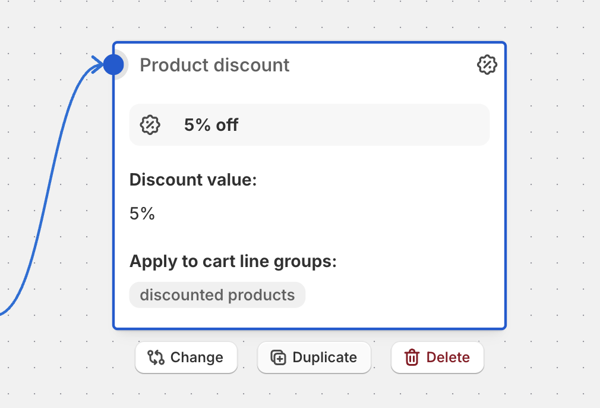The width and height of the screenshot is (600, 408).
Task: Click the discount badge icon in node header
Action: [487, 65]
